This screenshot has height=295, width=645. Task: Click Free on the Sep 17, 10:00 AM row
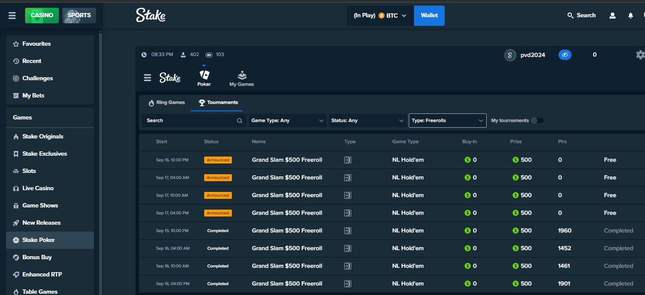pyautogui.click(x=610, y=195)
